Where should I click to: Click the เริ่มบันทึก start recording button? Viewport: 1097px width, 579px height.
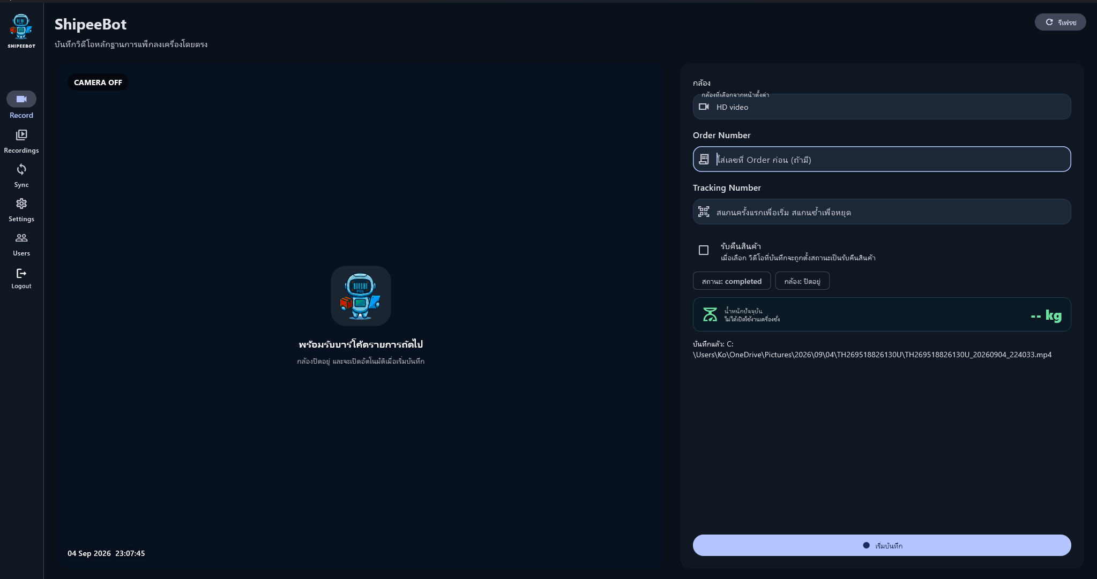click(882, 545)
